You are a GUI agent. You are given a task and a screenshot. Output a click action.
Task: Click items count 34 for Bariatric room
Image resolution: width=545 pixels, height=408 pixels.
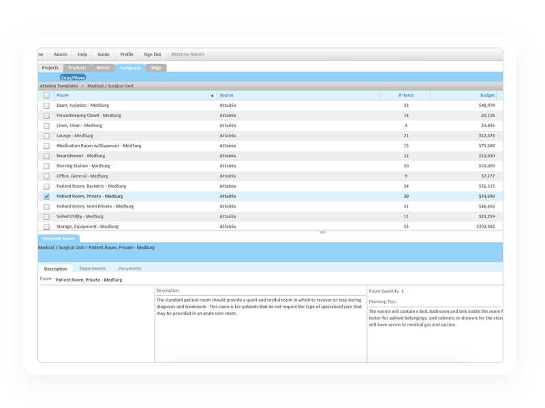[x=406, y=186]
